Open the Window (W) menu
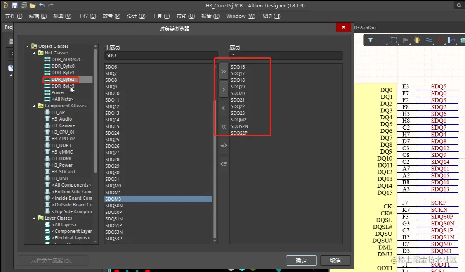 [x=241, y=16]
